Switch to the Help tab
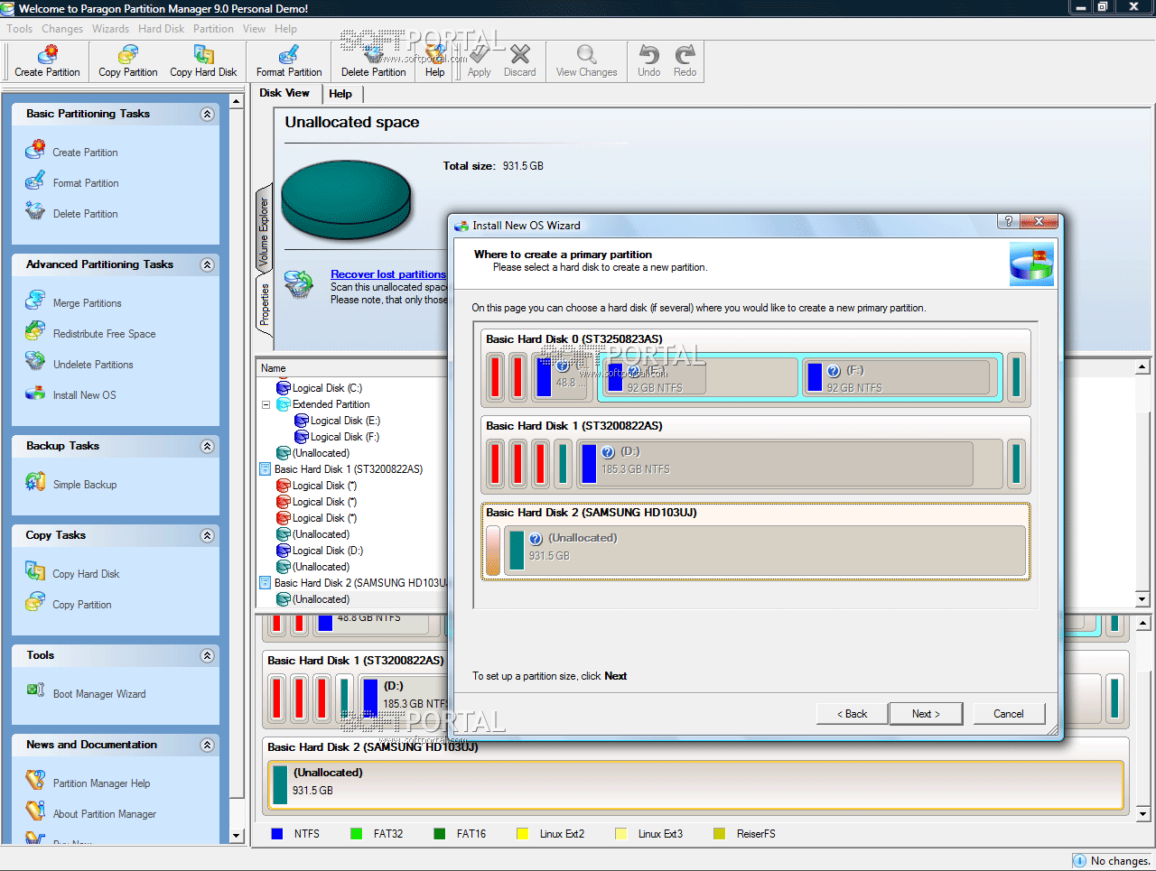 340,94
